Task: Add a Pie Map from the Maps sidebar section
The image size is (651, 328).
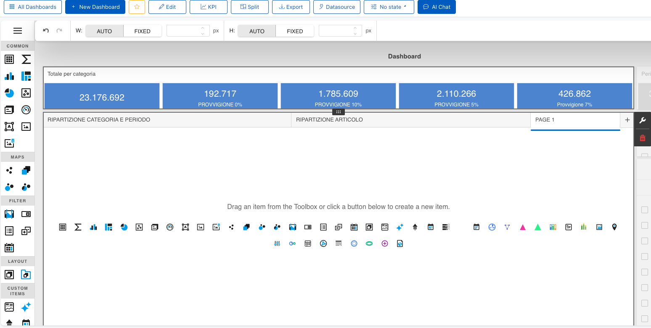Action: (26, 187)
